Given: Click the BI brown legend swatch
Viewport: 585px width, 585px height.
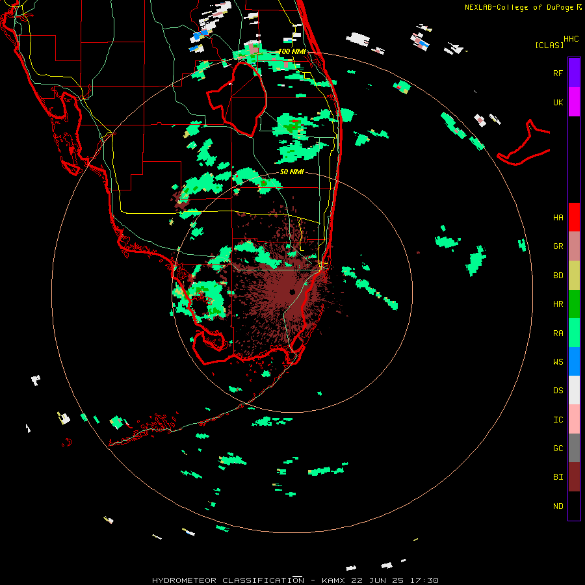Looking at the screenshot, I should pyautogui.click(x=574, y=477).
